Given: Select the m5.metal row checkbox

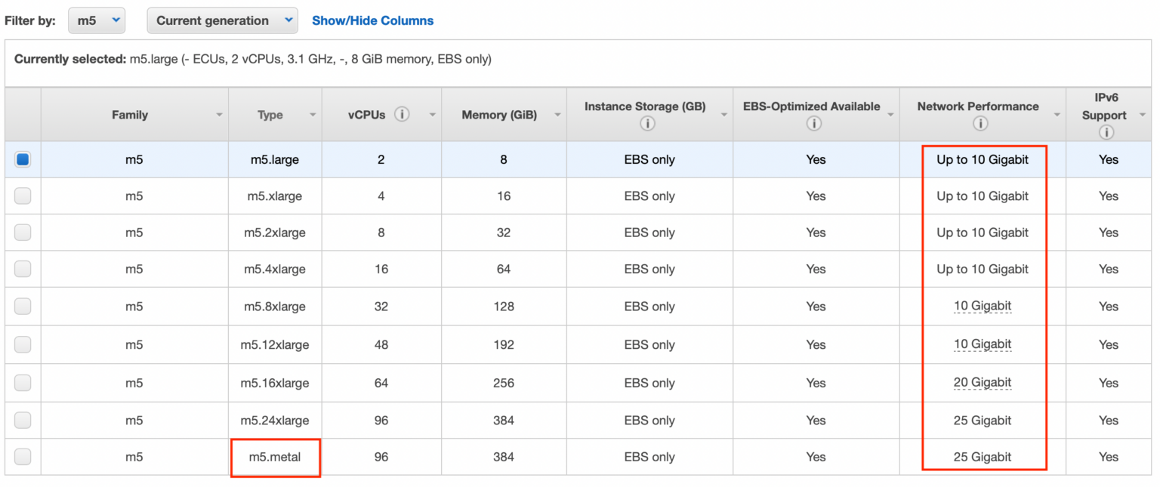Looking at the screenshot, I should [23, 457].
